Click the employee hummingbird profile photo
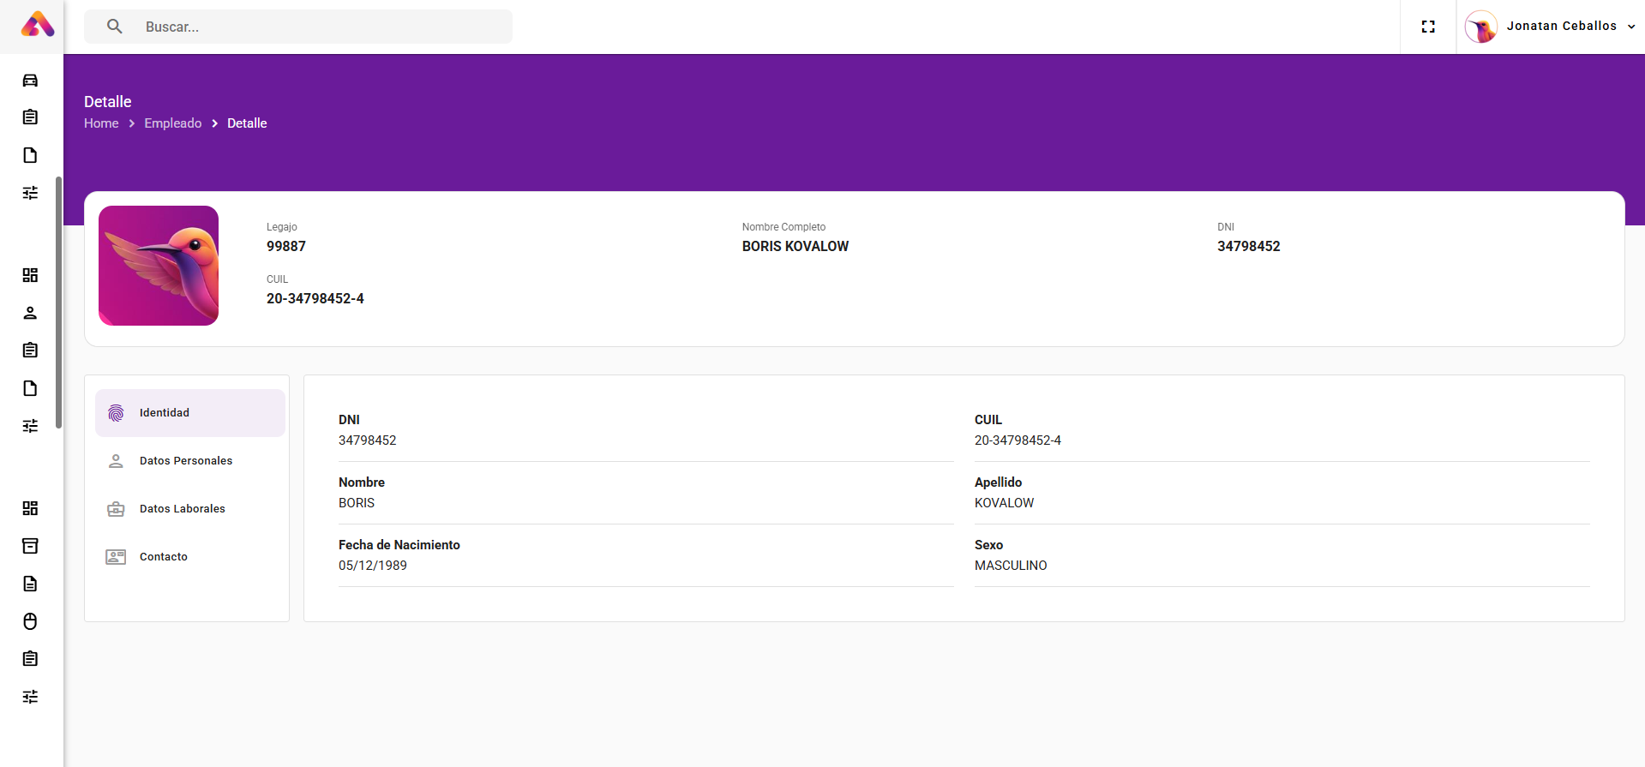Viewport: 1645px width, 767px height. tap(159, 266)
